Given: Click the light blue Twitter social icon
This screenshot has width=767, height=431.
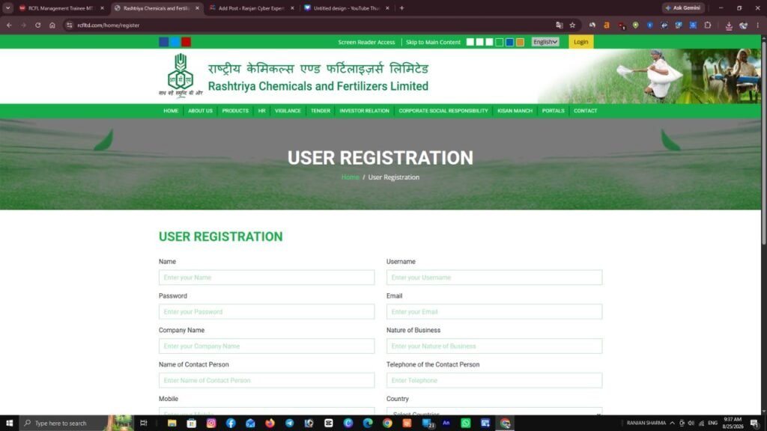Looking at the screenshot, I should pyautogui.click(x=175, y=42).
